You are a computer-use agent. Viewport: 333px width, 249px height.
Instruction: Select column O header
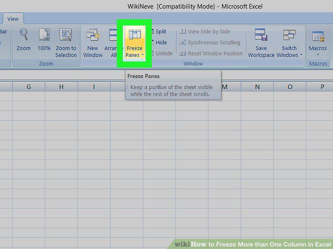pos(290,87)
